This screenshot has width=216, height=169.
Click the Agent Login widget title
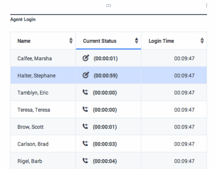(23, 19)
